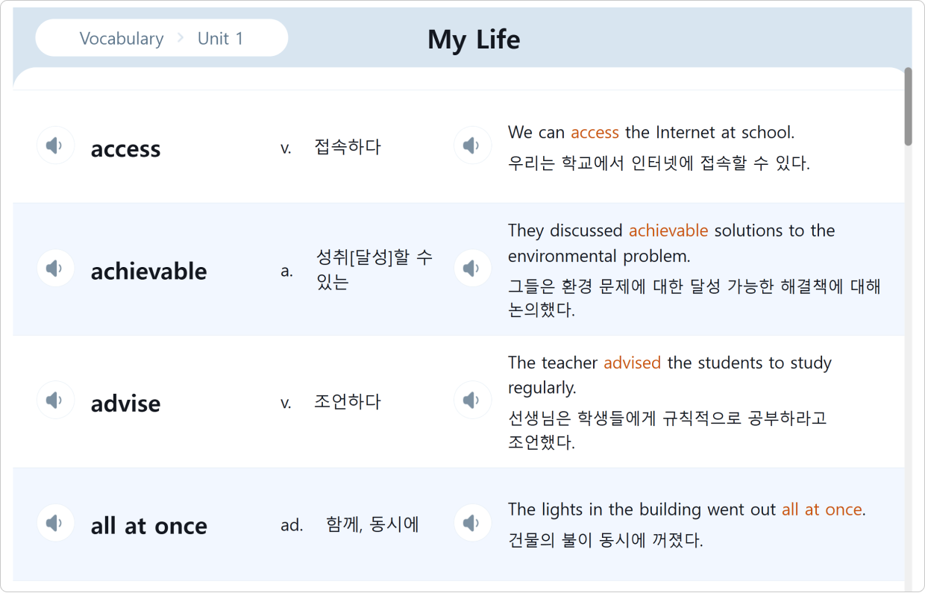This screenshot has width=925, height=593.
Task: Select the phrase "all at once" entry
Action: 148,526
